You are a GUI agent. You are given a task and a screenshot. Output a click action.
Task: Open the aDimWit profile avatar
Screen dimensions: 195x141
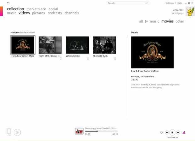click(x=190, y=11)
